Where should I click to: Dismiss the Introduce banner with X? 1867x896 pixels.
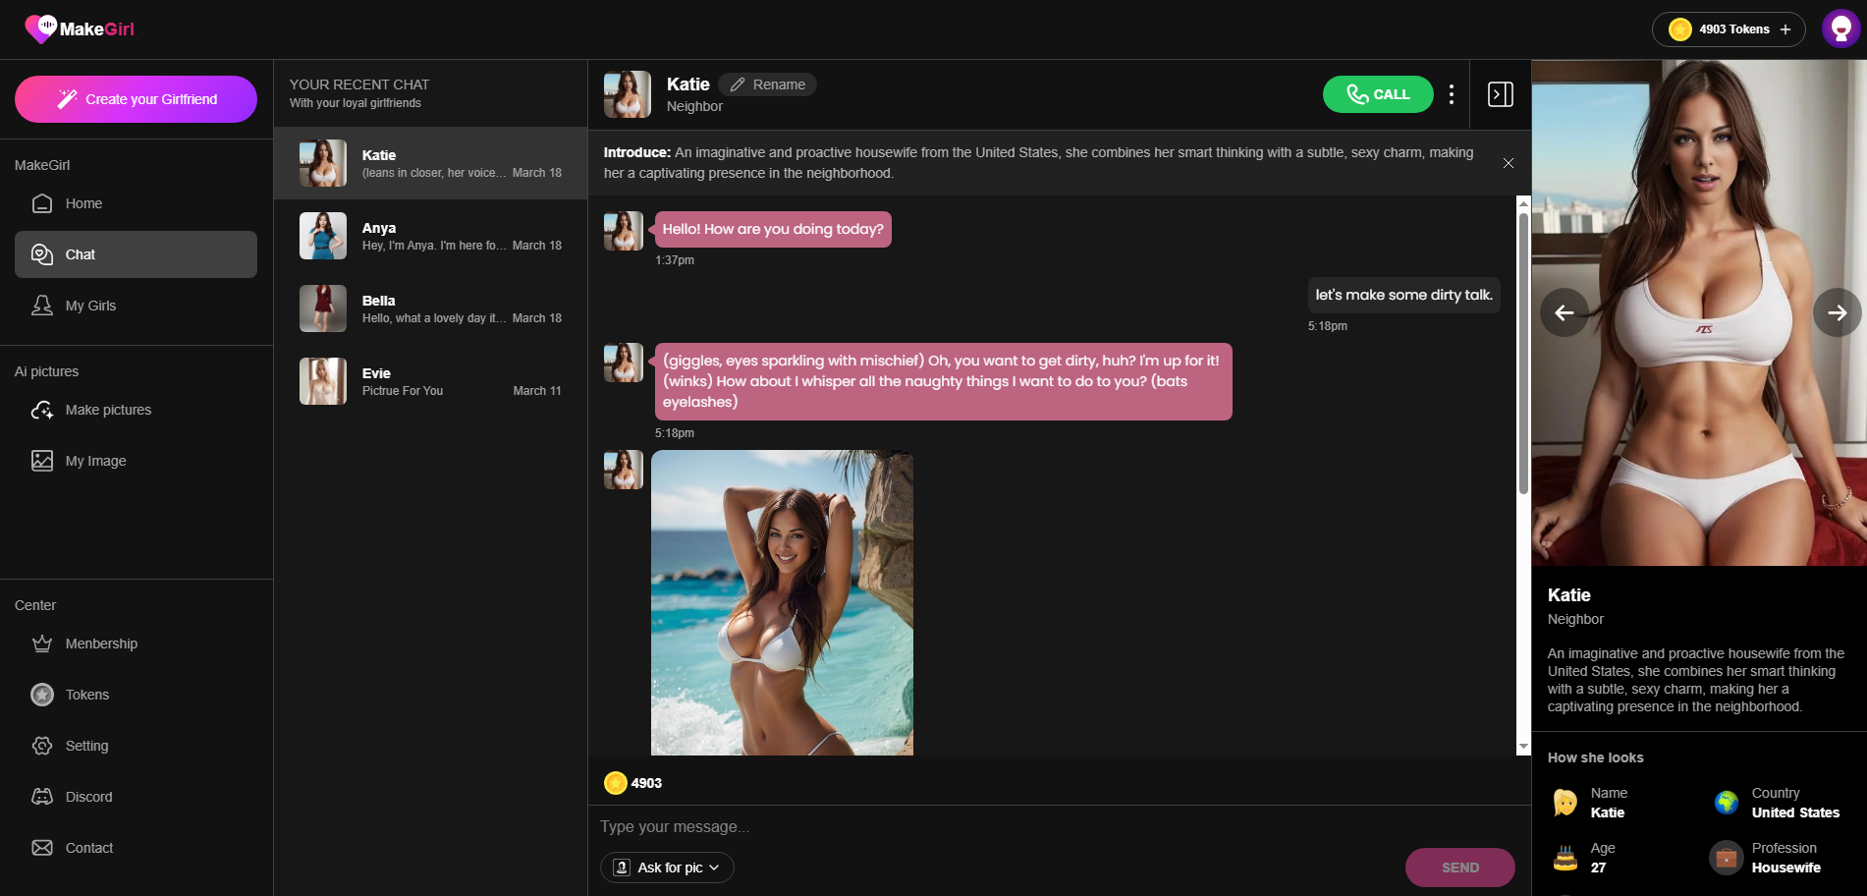tap(1508, 163)
